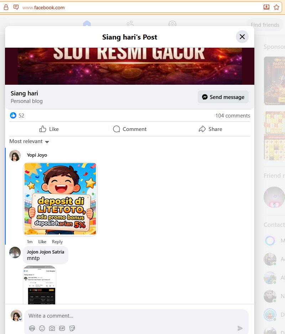Open the Friends tab icon in top bar

[x=130, y=24]
